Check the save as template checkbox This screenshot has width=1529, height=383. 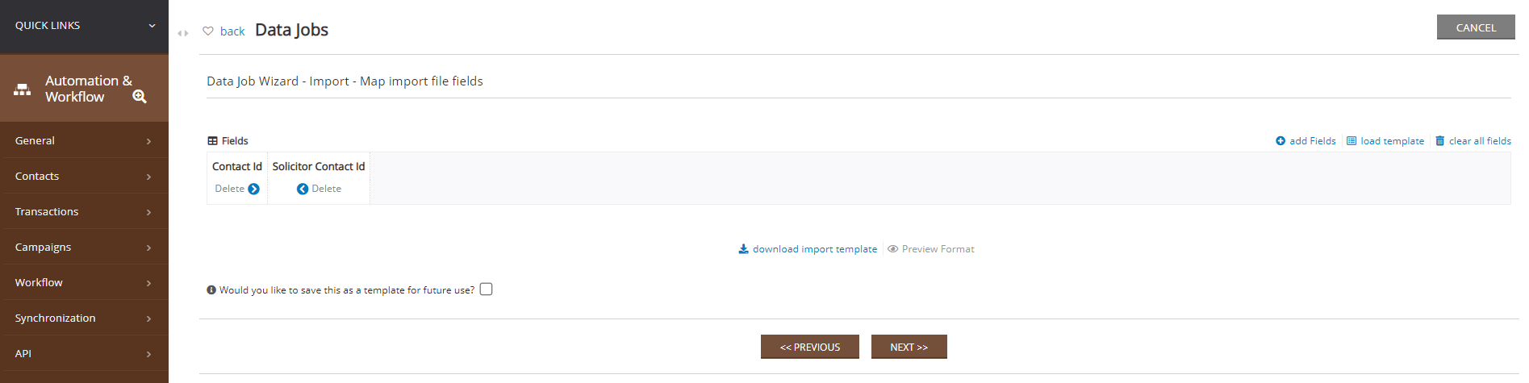486,289
